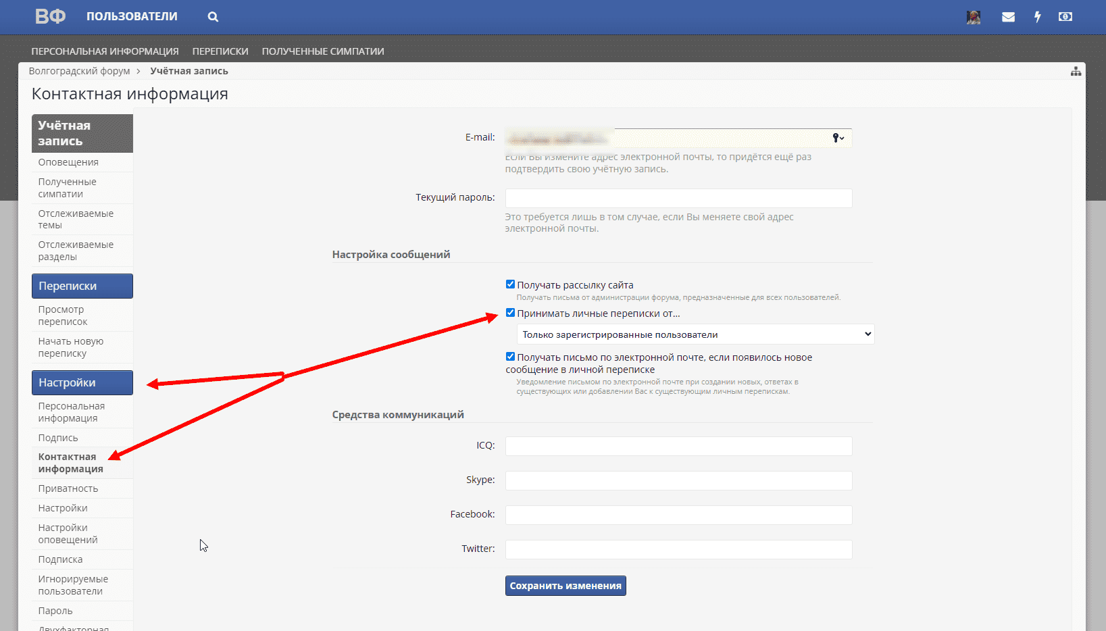This screenshot has height=631, width=1106.
Task: Focus the Skype text field
Action: [x=678, y=480]
